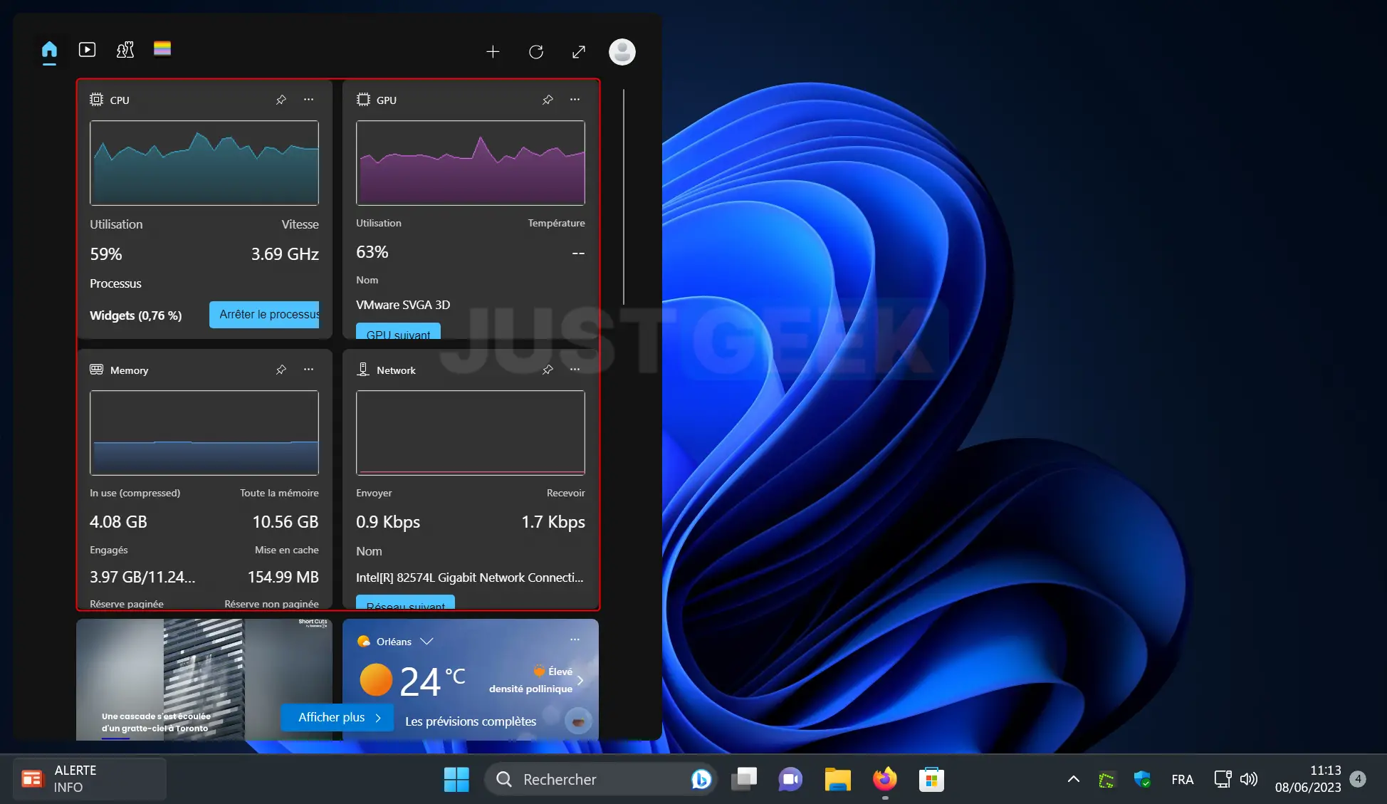The image size is (1387, 804).
Task: Open CPU widget more options menu
Action: point(308,100)
